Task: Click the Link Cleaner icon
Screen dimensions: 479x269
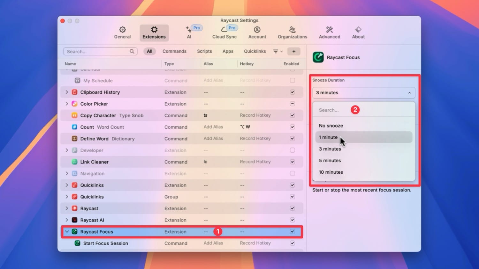Action: [x=74, y=162]
